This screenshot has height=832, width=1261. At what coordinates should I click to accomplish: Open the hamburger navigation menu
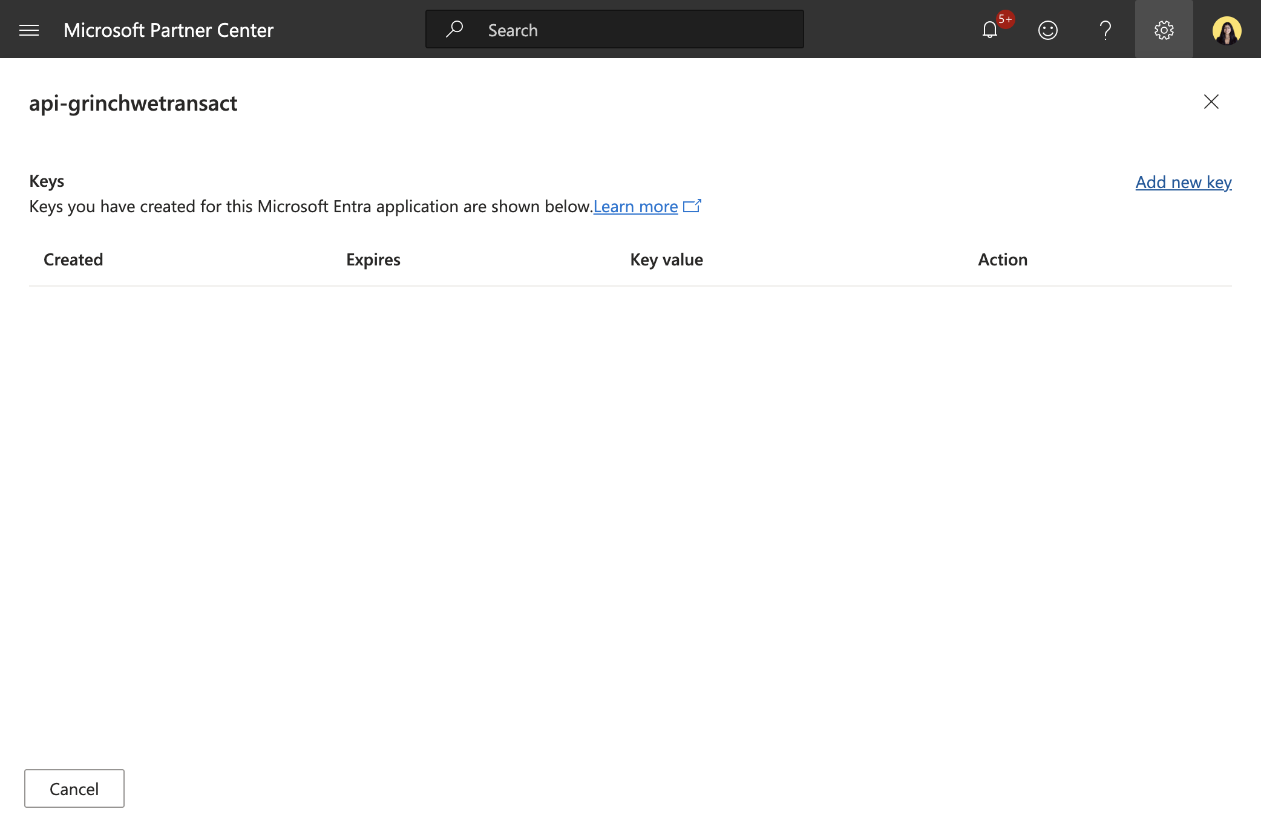(29, 30)
